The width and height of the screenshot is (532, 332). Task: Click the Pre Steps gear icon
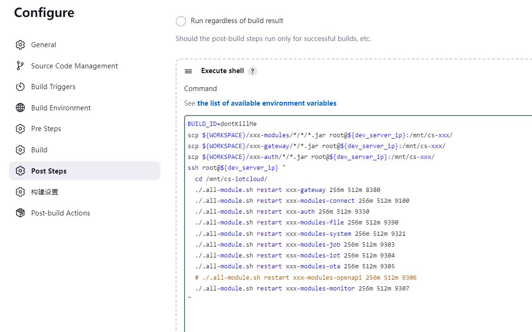point(20,129)
